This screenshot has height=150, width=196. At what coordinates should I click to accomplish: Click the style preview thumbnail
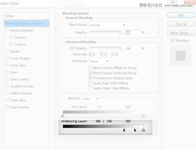click(x=181, y=56)
